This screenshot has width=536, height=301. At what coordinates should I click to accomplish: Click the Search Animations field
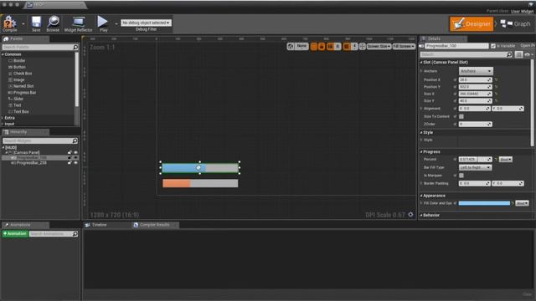pyautogui.click(x=54, y=234)
